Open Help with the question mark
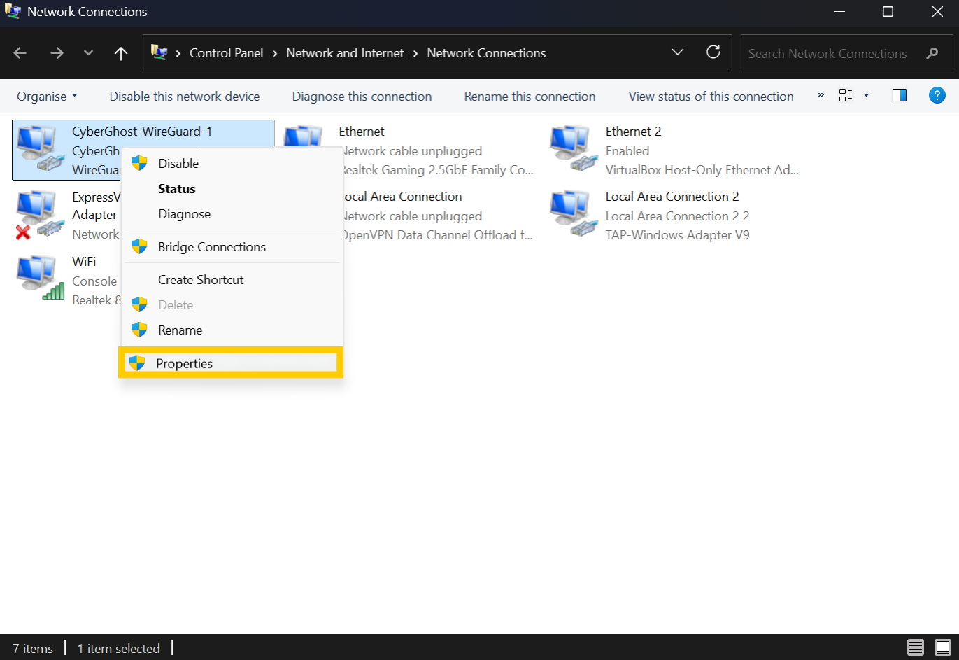The height and width of the screenshot is (660, 959). click(x=937, y=95)
